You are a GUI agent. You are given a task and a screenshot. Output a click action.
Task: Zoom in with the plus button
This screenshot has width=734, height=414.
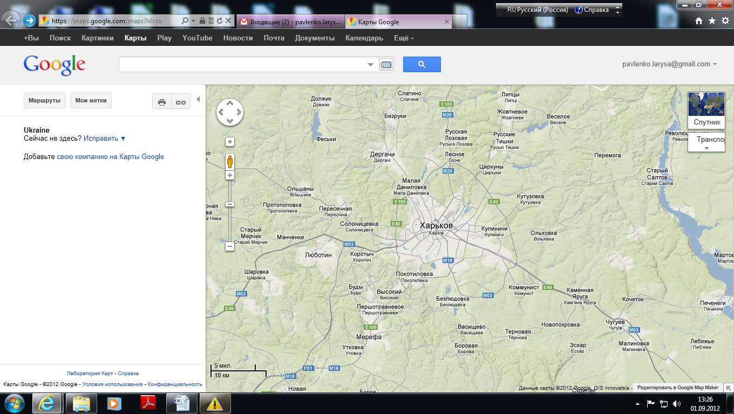pyautogui.click(x=230, y=175)
